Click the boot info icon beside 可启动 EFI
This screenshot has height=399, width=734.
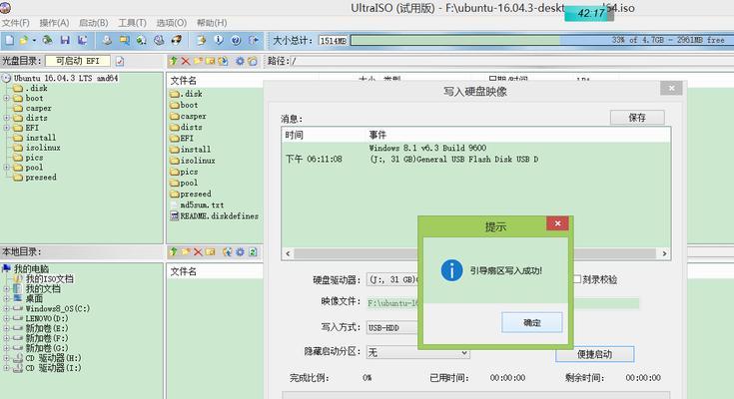coord(120,61)
